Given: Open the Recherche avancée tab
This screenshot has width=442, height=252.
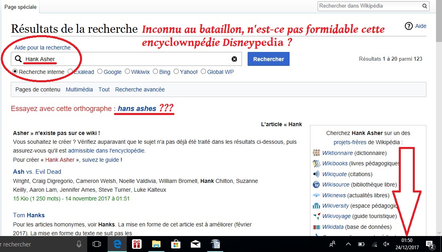Looking at the screenshot, I should tap(140, 89).
